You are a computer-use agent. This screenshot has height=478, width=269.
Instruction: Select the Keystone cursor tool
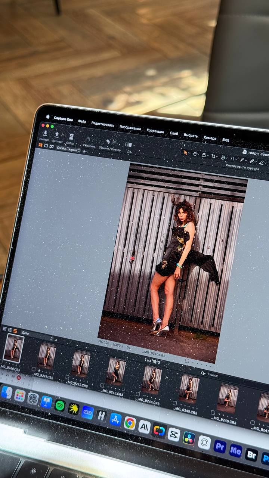232,159
